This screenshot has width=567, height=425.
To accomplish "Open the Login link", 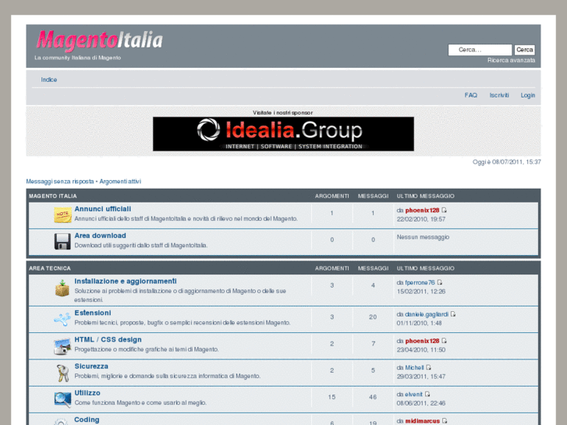I will (527, 95).
